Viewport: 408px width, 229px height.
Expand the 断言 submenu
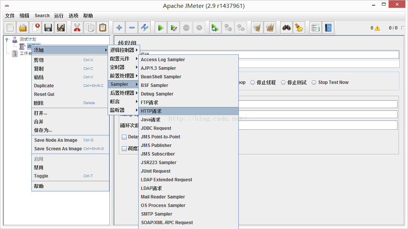coord(123,101)
